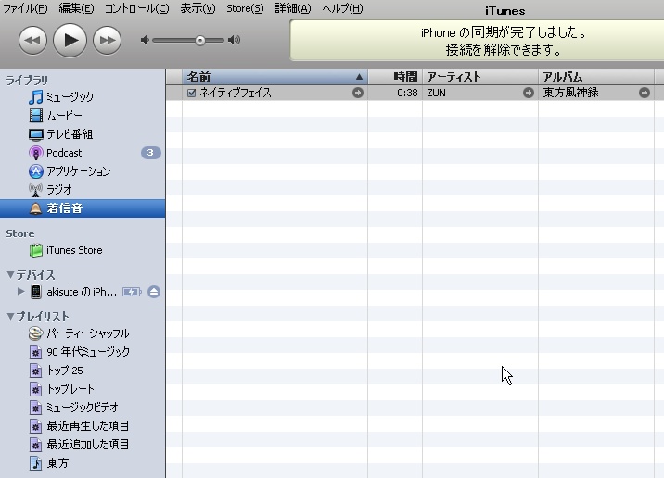Eject the akisute iPhone
This screenshot has height=478, width=664.
tap(154, 292)
